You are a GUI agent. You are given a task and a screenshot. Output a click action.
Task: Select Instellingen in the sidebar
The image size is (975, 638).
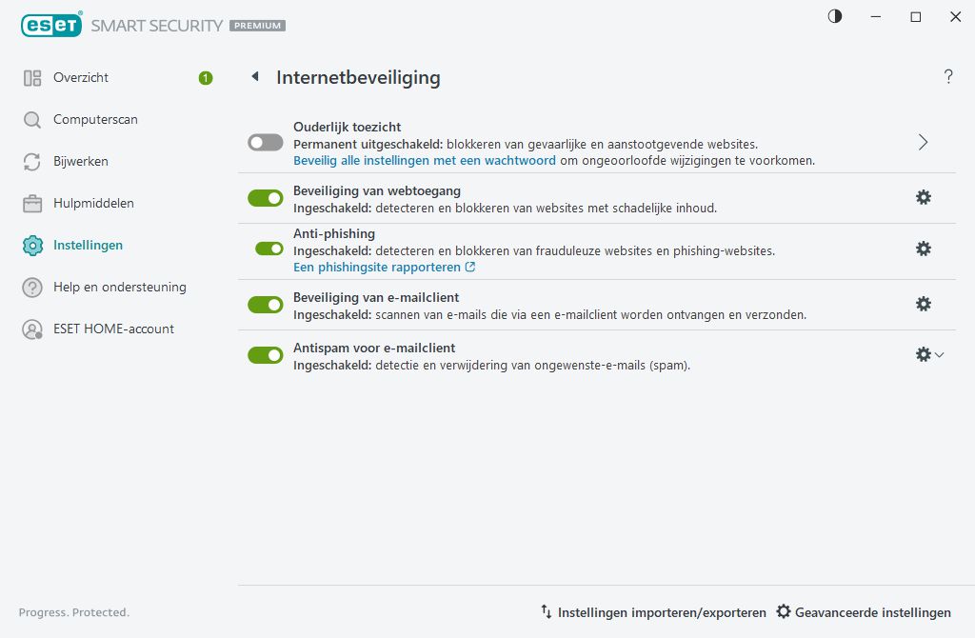pyautogui.click(x=88, y=245)
